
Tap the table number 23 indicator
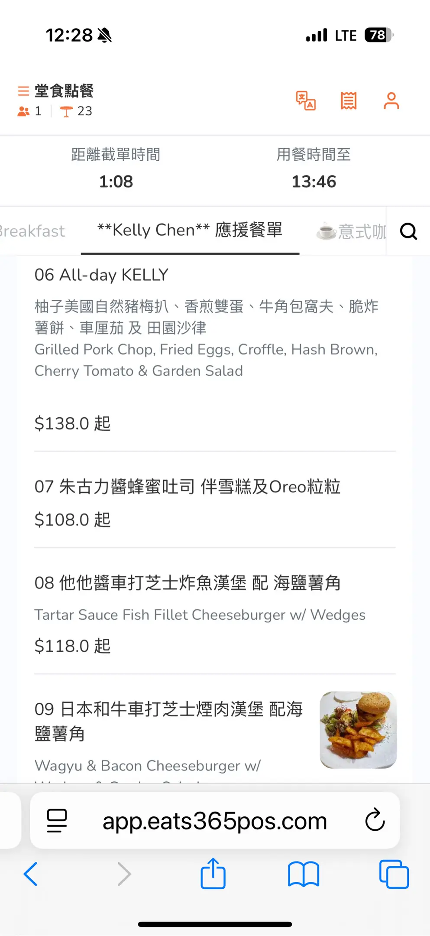[76, 111]
